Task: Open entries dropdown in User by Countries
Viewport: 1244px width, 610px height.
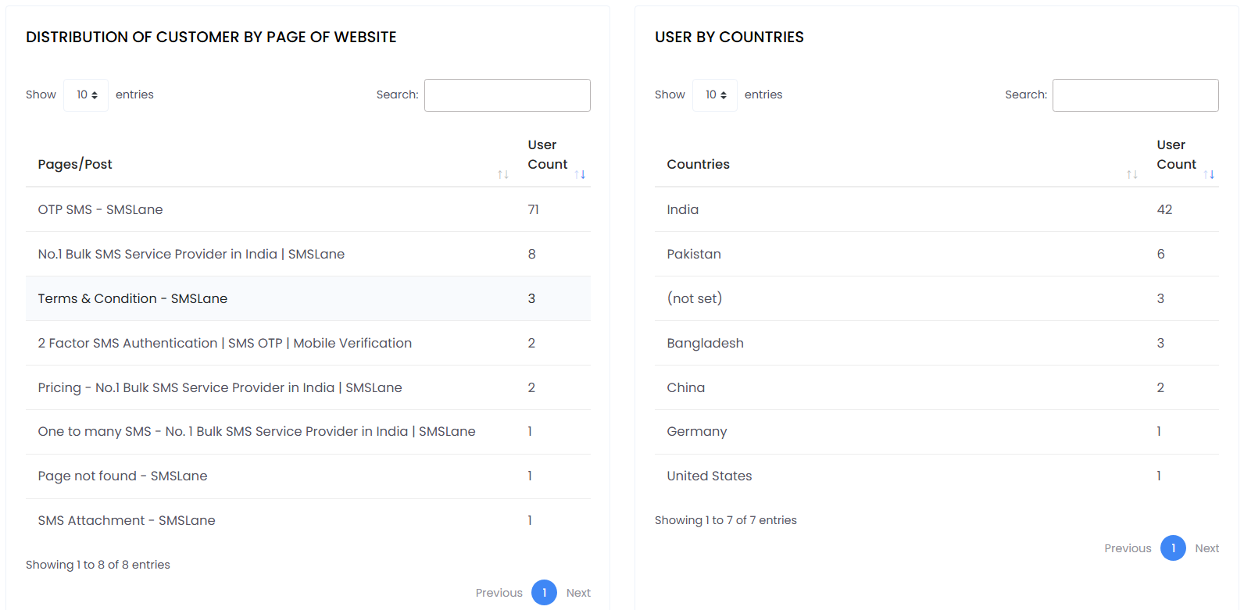Action: [715, 95]
